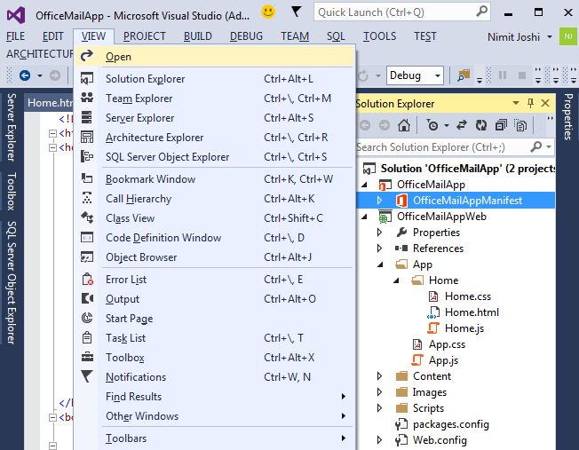Screen dimensions: 579x450
Task: Toggle auto-hide pin on Solution Explorer
Action: click(531, 104)
